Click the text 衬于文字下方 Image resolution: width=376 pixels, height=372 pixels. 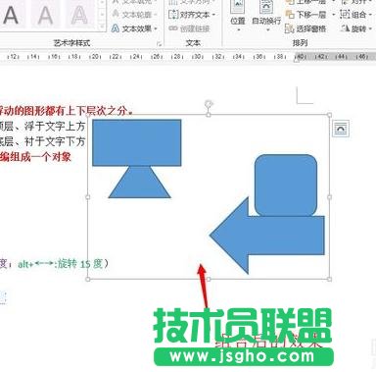(55, 141)
